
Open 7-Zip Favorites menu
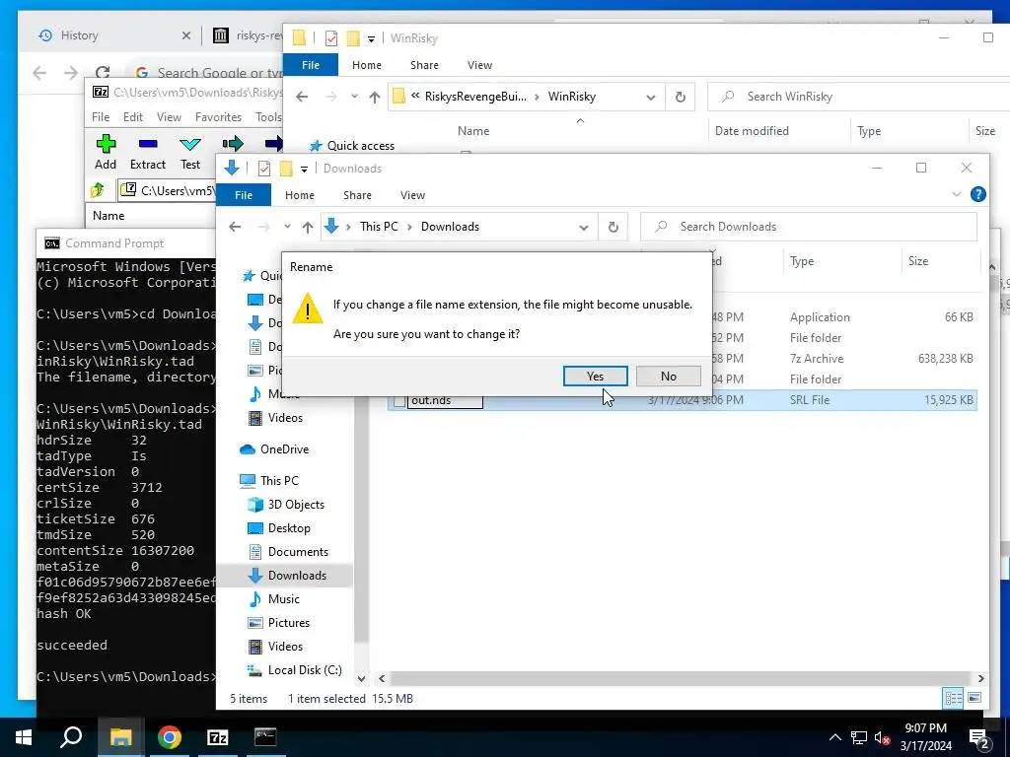pos(218,117)
